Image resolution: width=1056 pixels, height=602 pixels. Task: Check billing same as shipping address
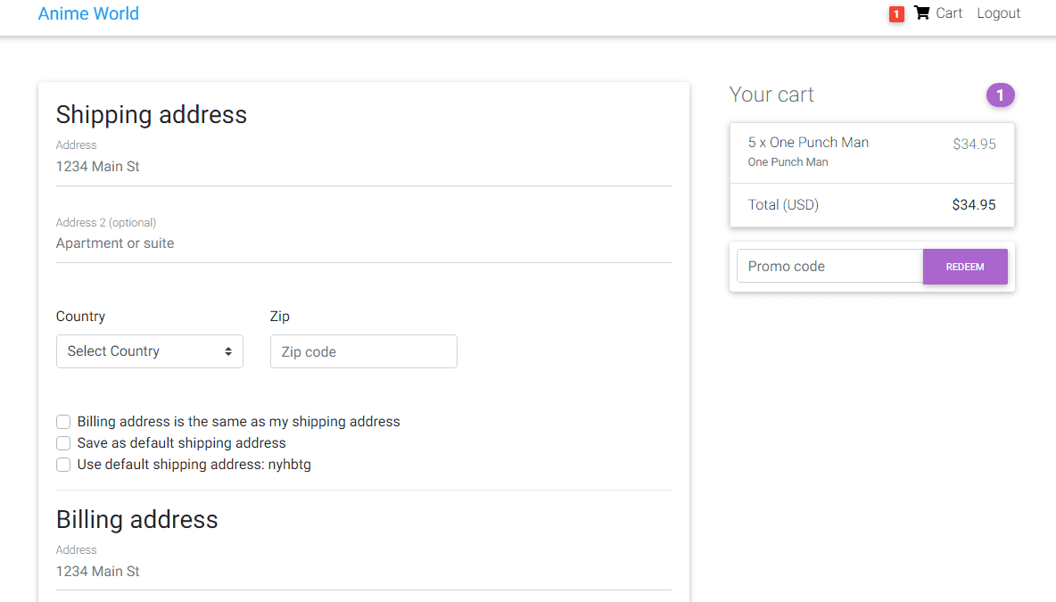(63, 422)
